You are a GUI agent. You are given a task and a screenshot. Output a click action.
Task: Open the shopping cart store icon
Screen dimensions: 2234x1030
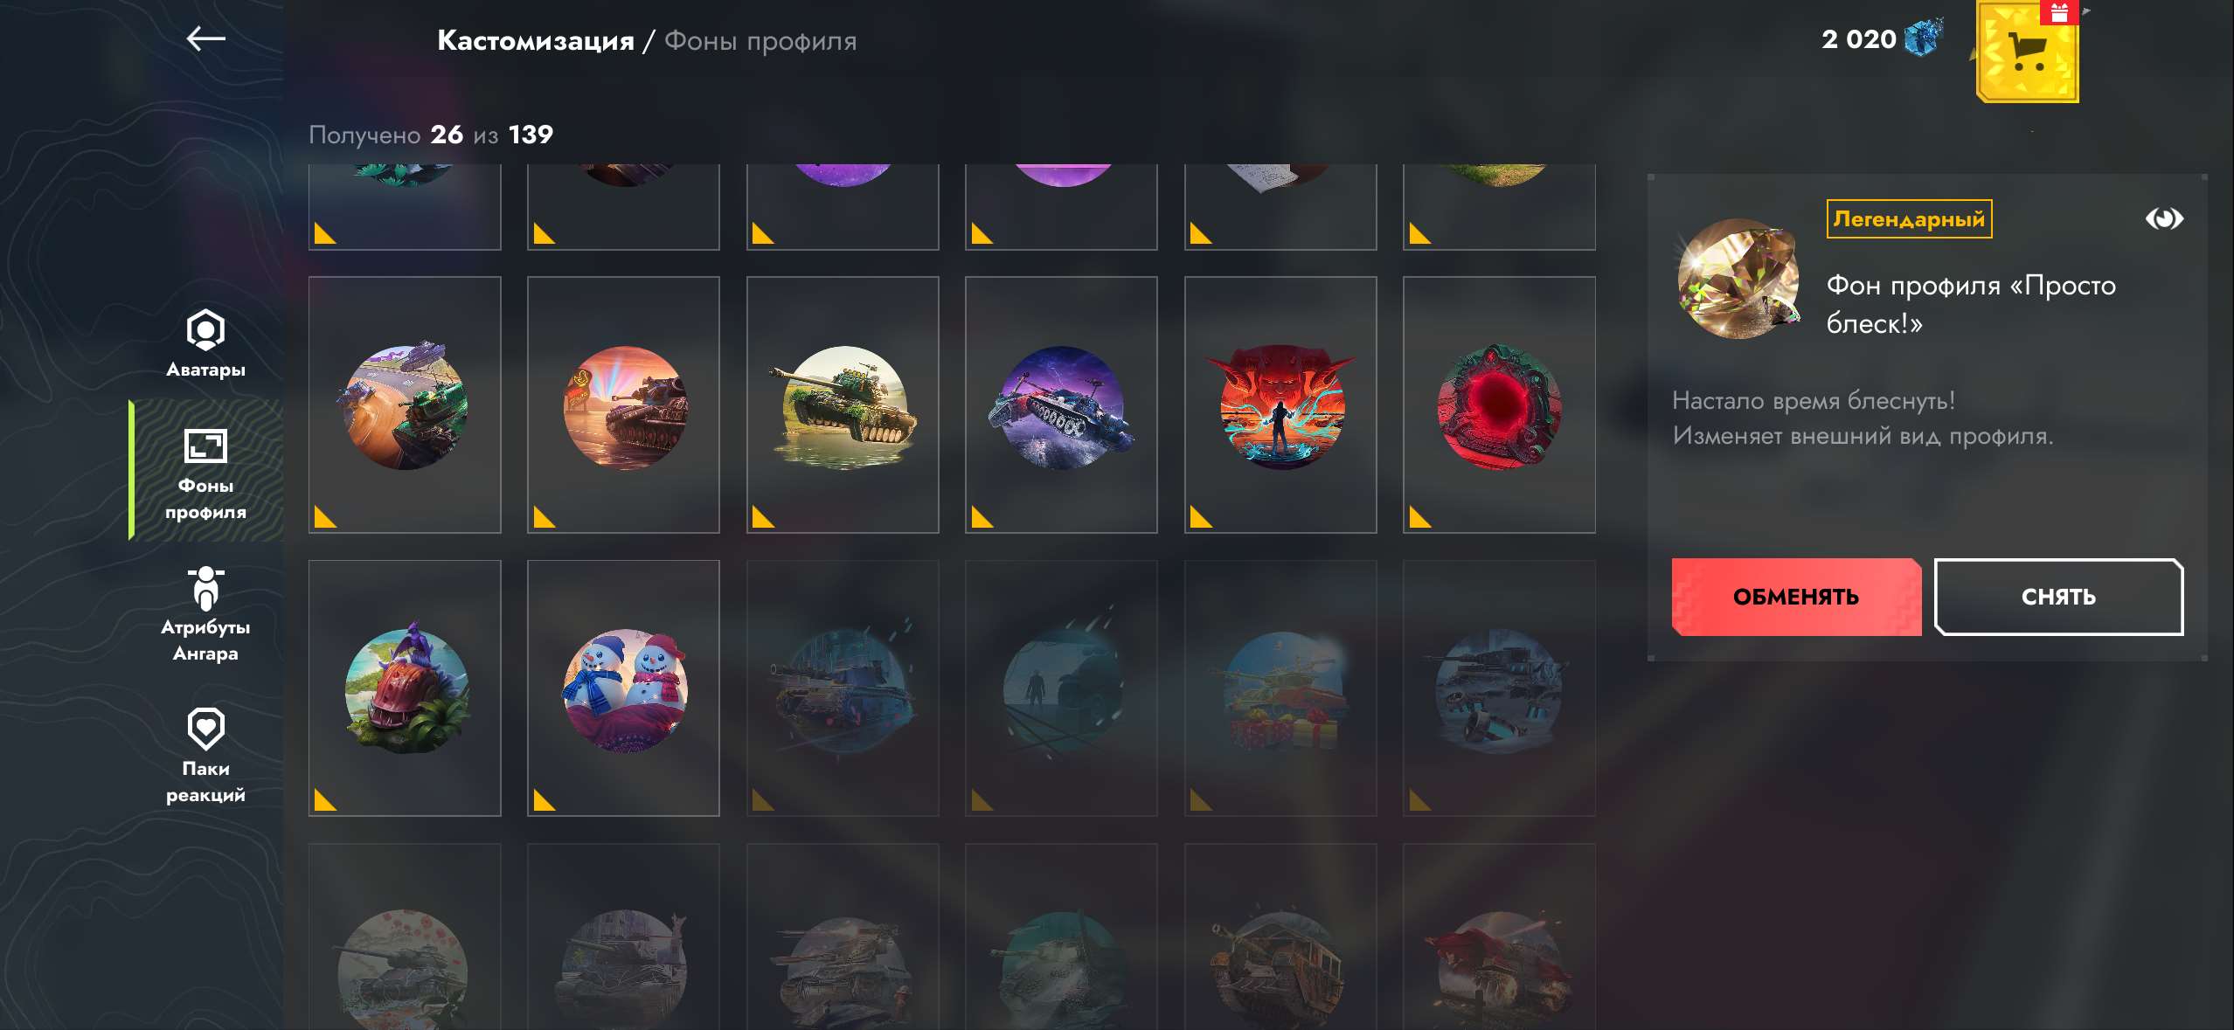pyautogui.click(x=2028, y=52)
